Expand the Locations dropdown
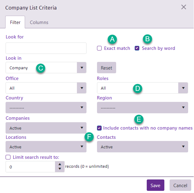The width and height of the screenshot is (194, 193). point(46,147)
